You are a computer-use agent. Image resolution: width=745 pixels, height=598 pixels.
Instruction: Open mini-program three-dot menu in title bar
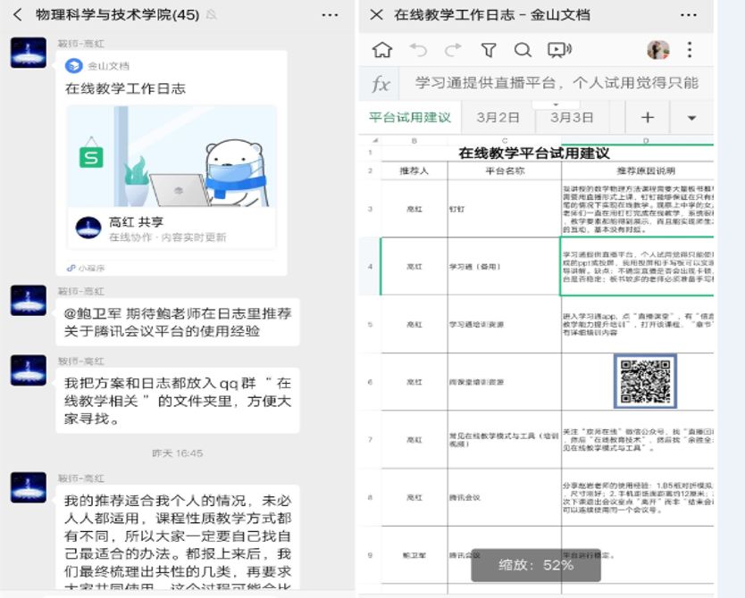point(688,15)
